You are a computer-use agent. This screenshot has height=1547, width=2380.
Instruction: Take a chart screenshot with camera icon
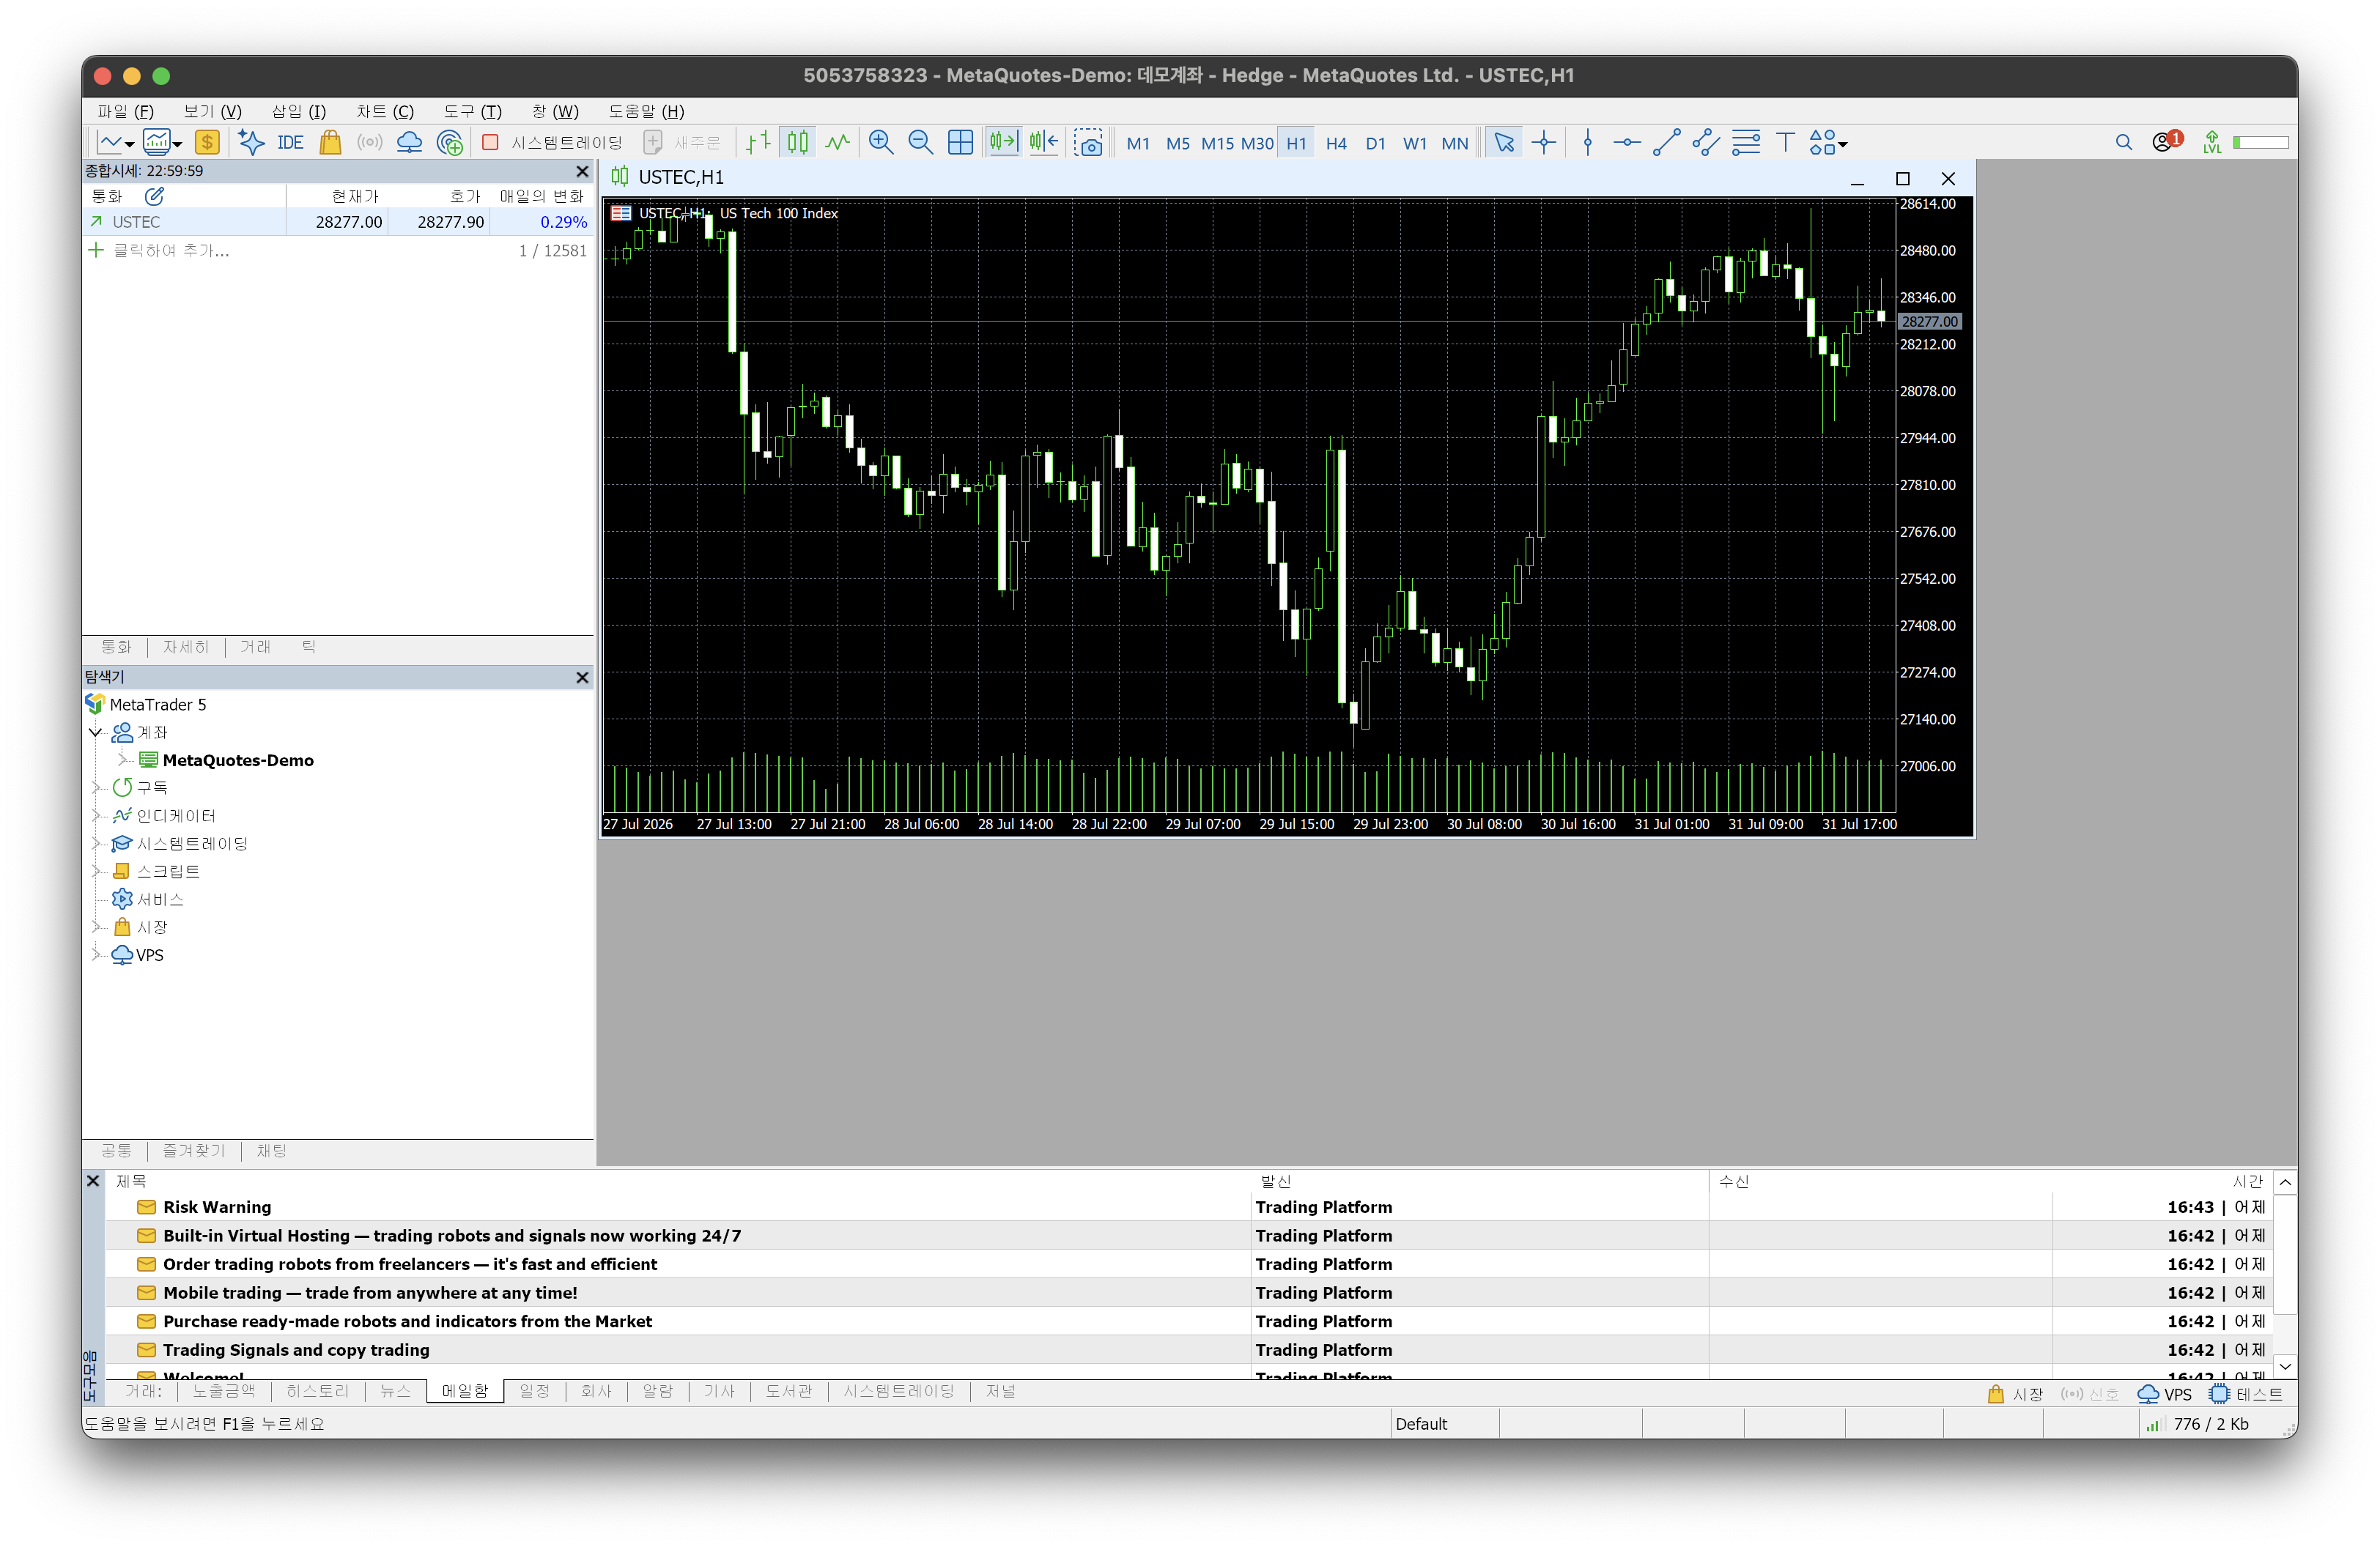coord(1088,143)
